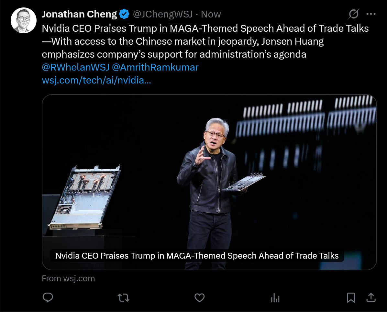Open the 'Now' timestamp permalink
The height and width of the screenshot is (312, 387).
(x=211, y=14)
